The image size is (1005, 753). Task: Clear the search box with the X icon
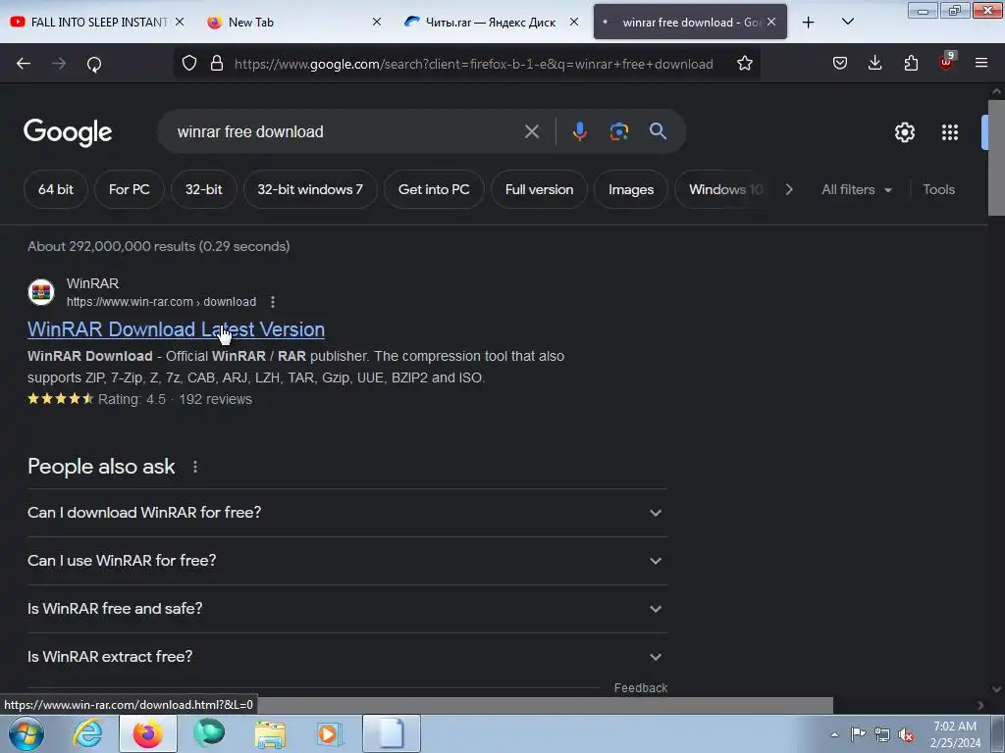click(x=531, y=132)
